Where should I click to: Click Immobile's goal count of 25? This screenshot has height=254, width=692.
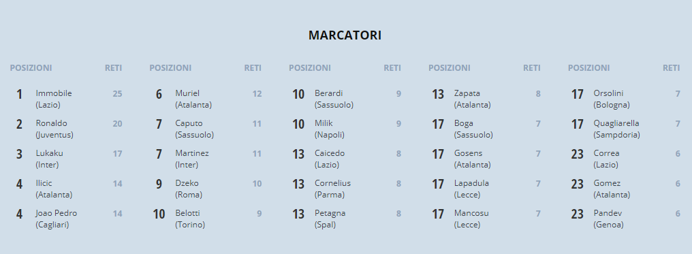click(117, 93)
